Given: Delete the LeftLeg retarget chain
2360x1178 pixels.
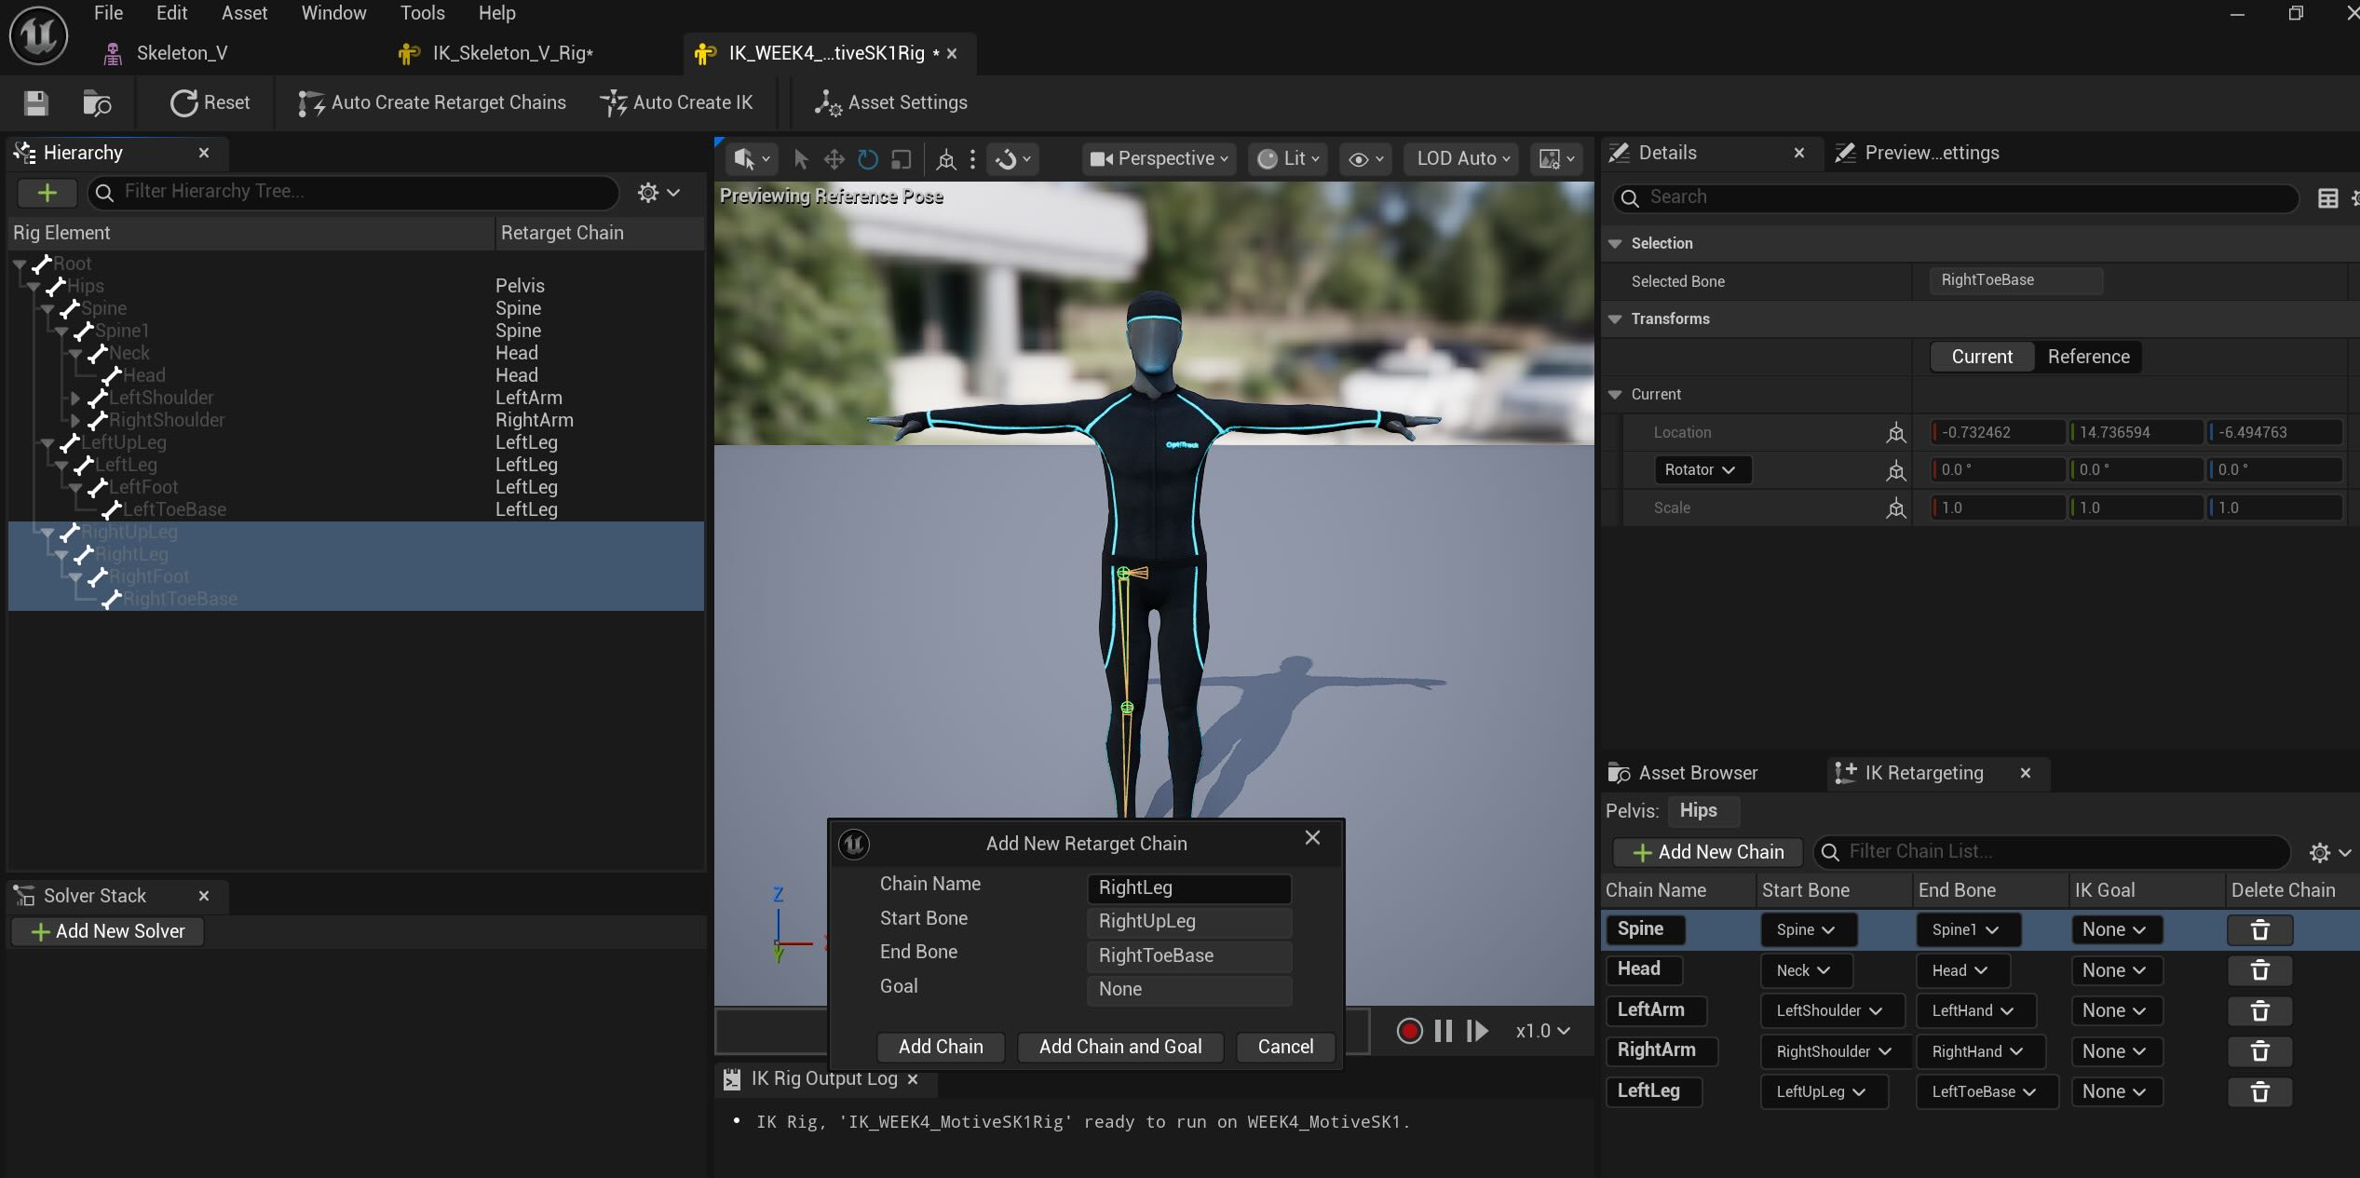Looking at the screenshot, I should [2258, 1091].
